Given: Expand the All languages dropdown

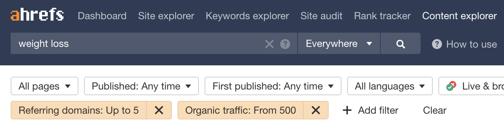Looking at the screenshot, I should pos(390,86).
